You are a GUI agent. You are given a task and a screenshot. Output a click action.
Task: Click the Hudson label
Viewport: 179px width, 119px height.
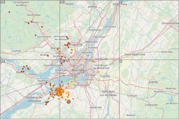32,74
